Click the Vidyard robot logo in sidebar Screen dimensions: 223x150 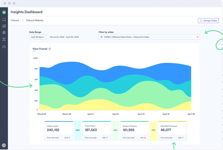4,12
